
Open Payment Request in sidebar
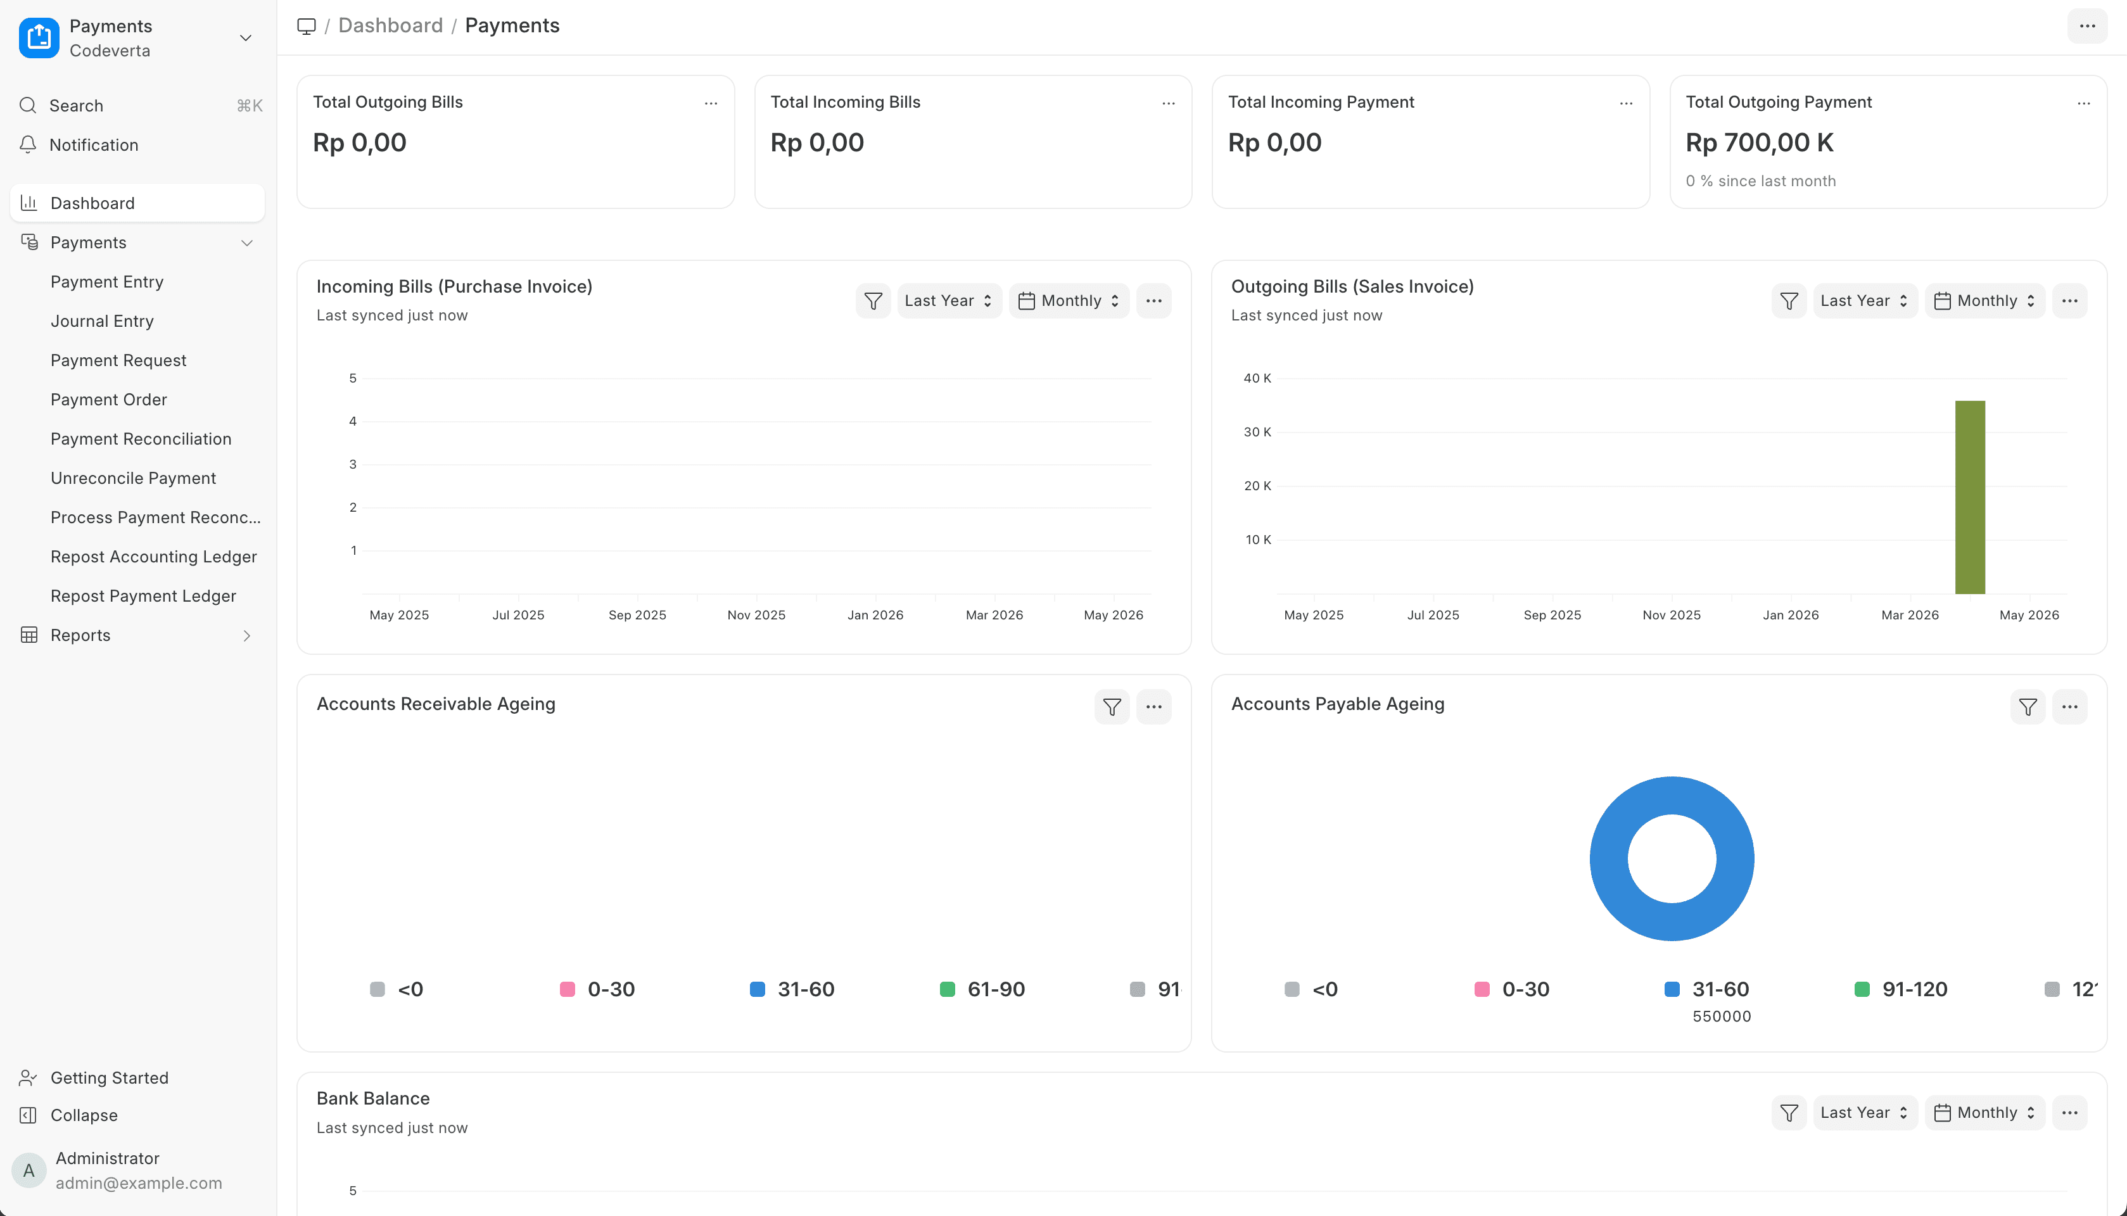pyautogui.click(x=118, y=360)
